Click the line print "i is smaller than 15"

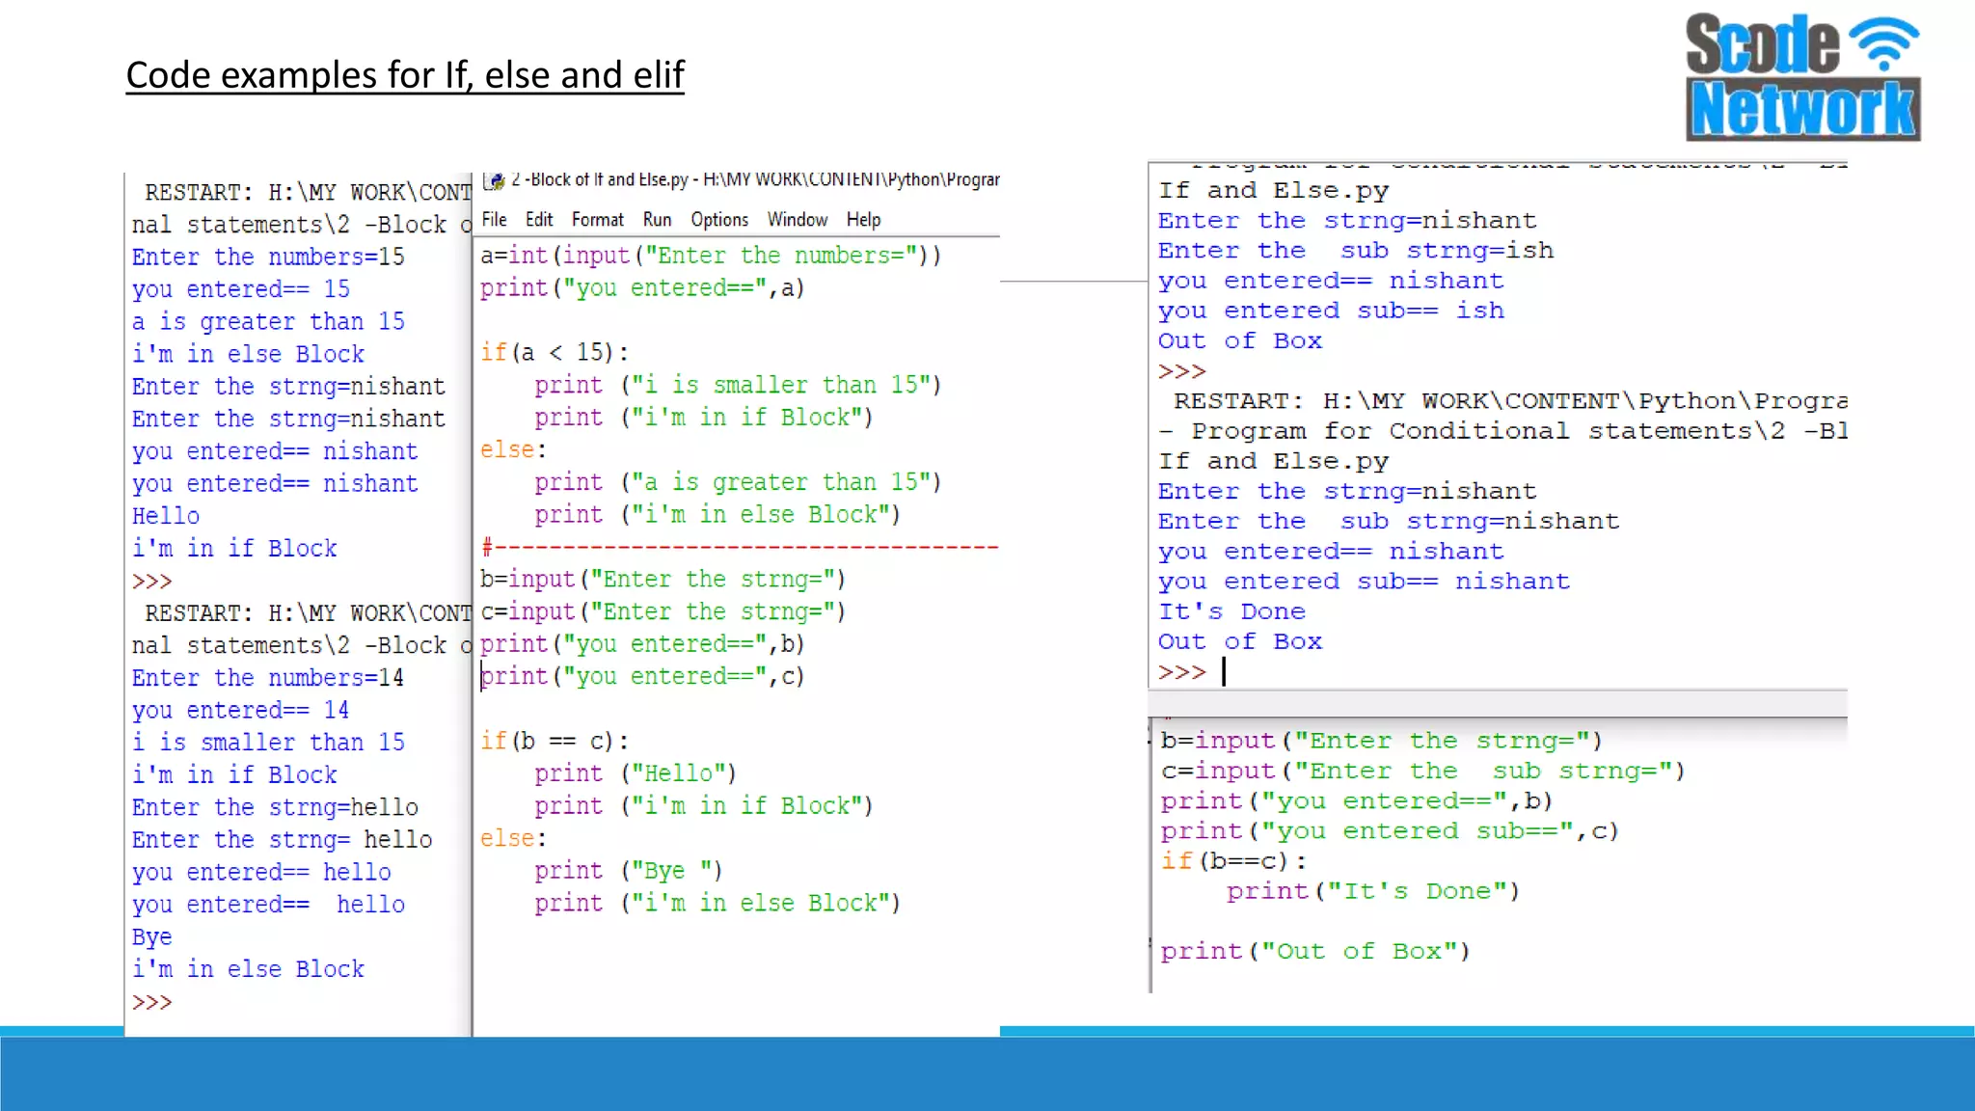pos(738,386)
